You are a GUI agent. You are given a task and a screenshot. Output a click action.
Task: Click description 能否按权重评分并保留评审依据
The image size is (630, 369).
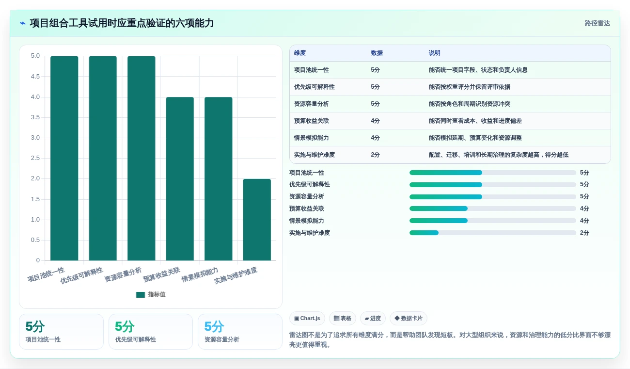[x=470, y=87]
